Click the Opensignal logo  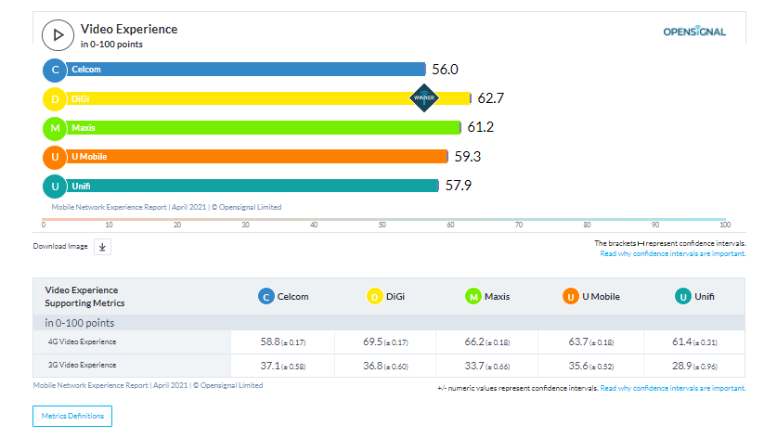(x=694, y=32)
